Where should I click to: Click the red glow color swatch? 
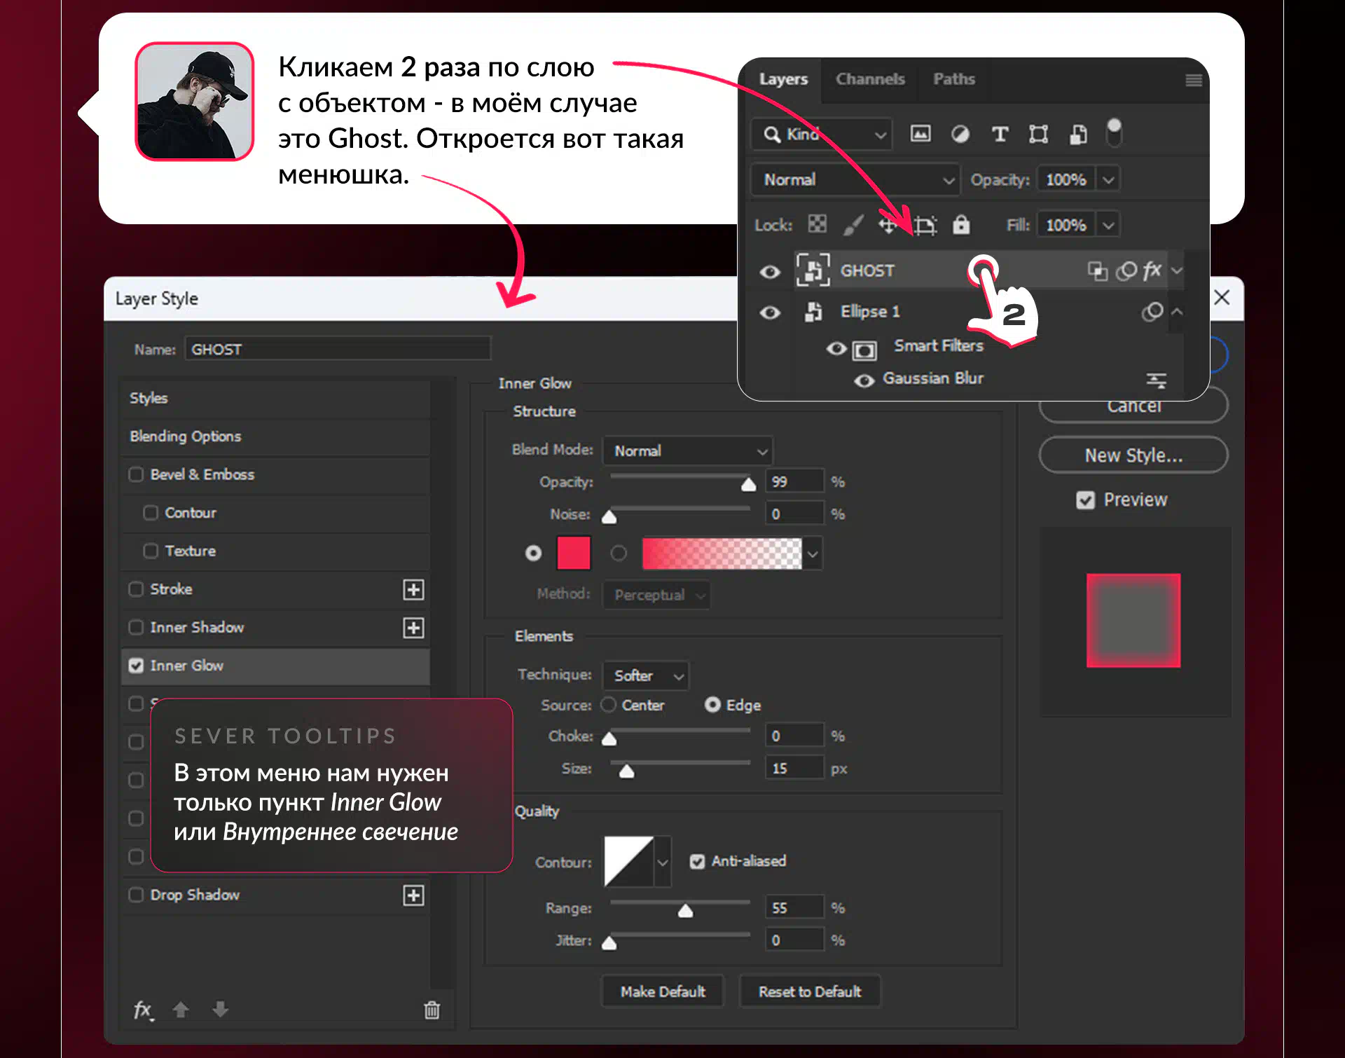point(573,553)
